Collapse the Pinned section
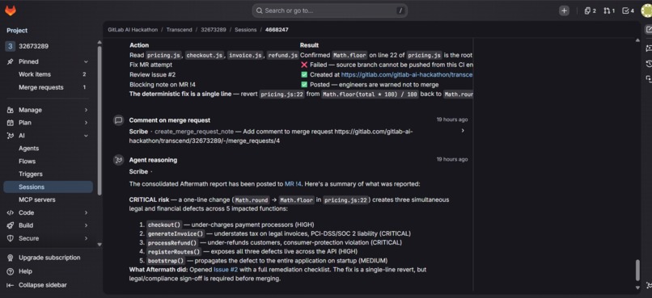 click(86, 61)
